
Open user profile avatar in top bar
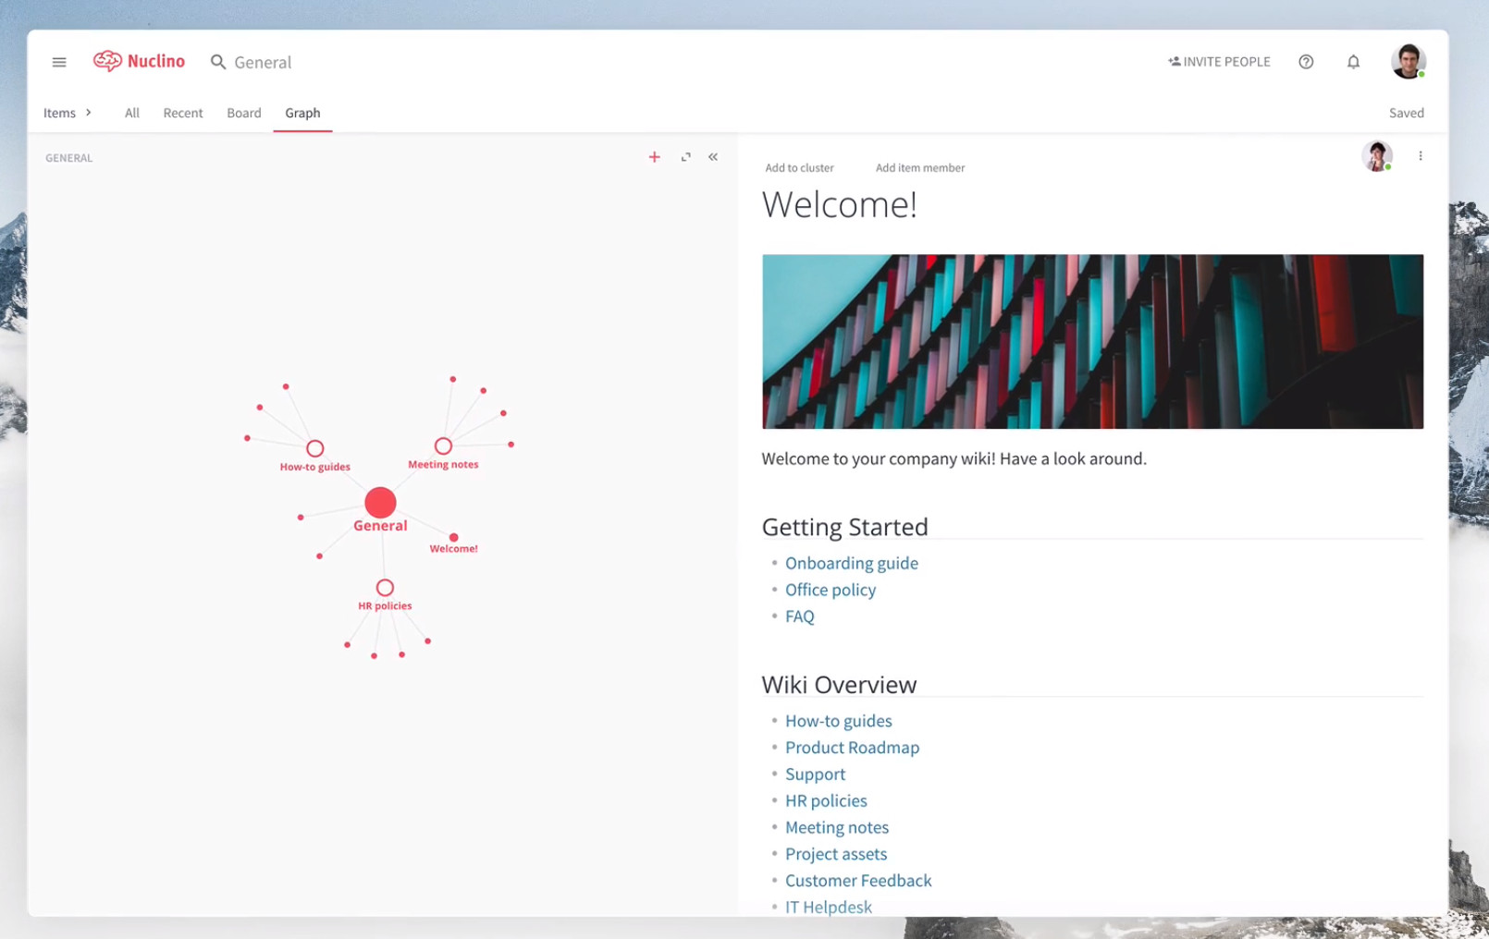tap(1408, 61)
